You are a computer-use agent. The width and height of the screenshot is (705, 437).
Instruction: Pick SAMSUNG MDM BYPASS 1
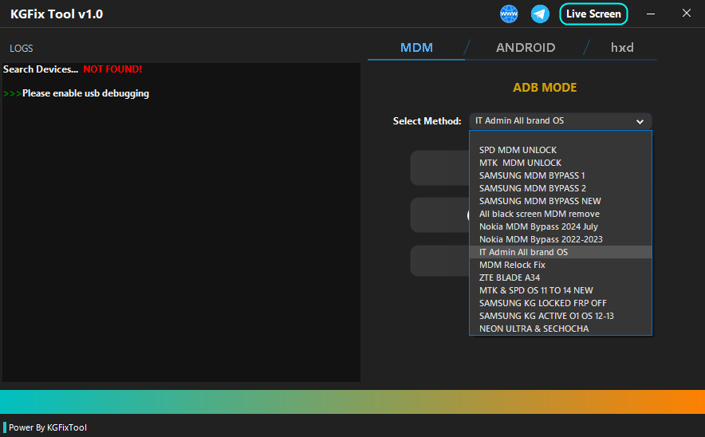pyautogui.click(x=532, y=175)
